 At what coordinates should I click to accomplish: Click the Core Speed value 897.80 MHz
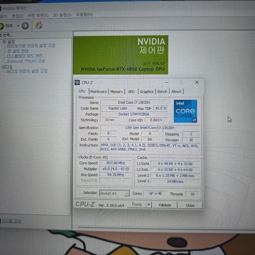[x=116, y=163]
